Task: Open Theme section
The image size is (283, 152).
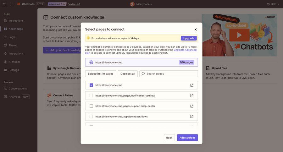Action: (x=13, y=45)
